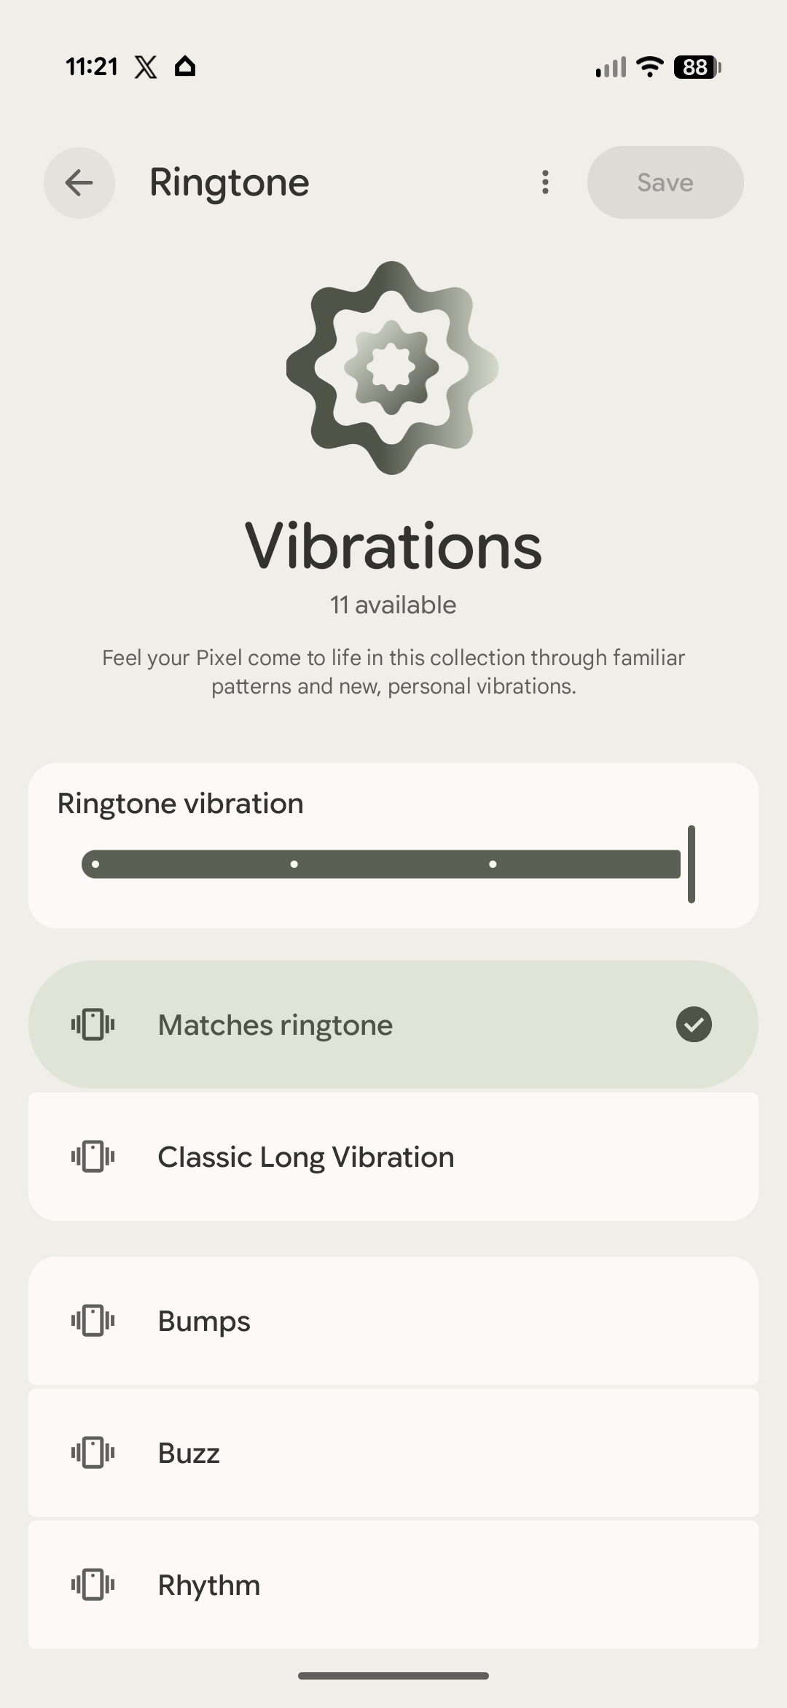Click the Ringtone vibration pattern bar
Screen dimensions: 787x1708
pos(381,864)
